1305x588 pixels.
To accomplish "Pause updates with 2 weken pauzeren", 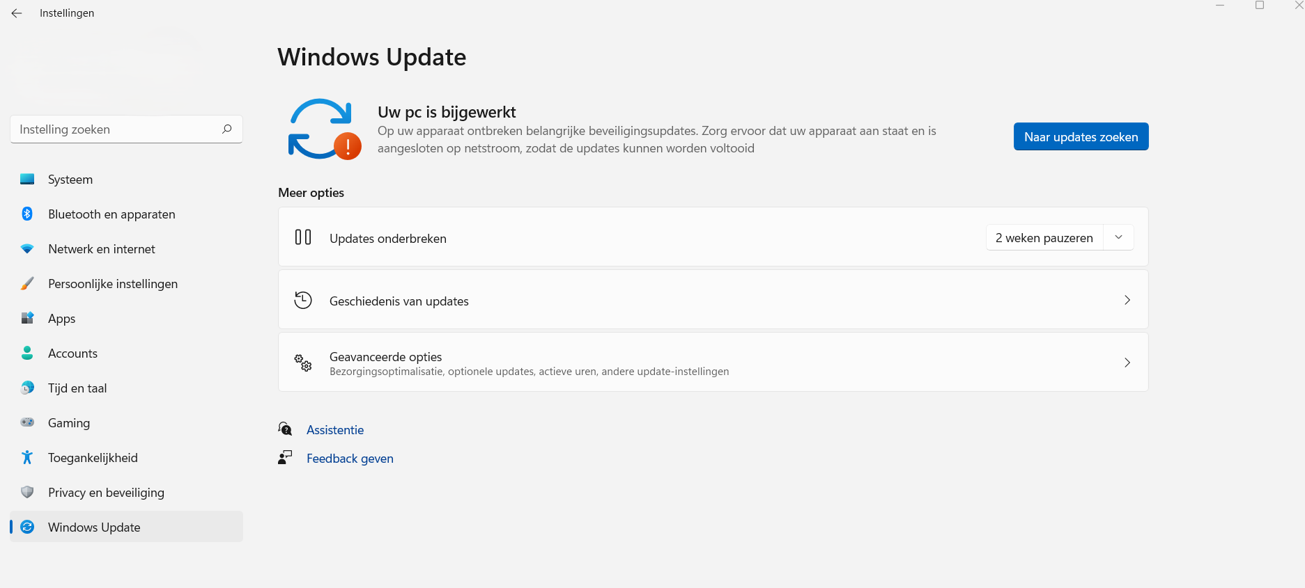I will click(x=1044, y=238).
